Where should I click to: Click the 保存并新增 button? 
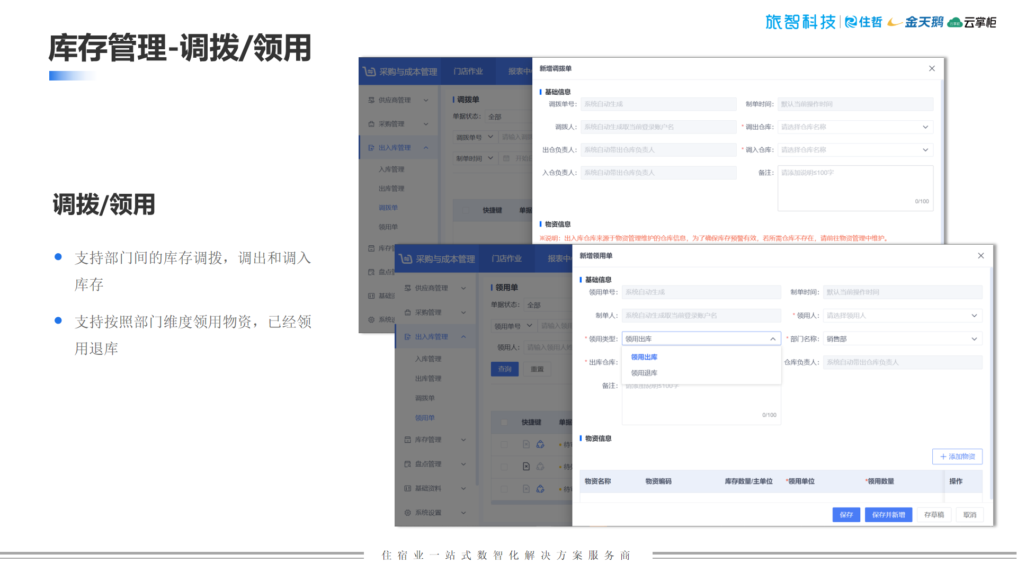888,515
